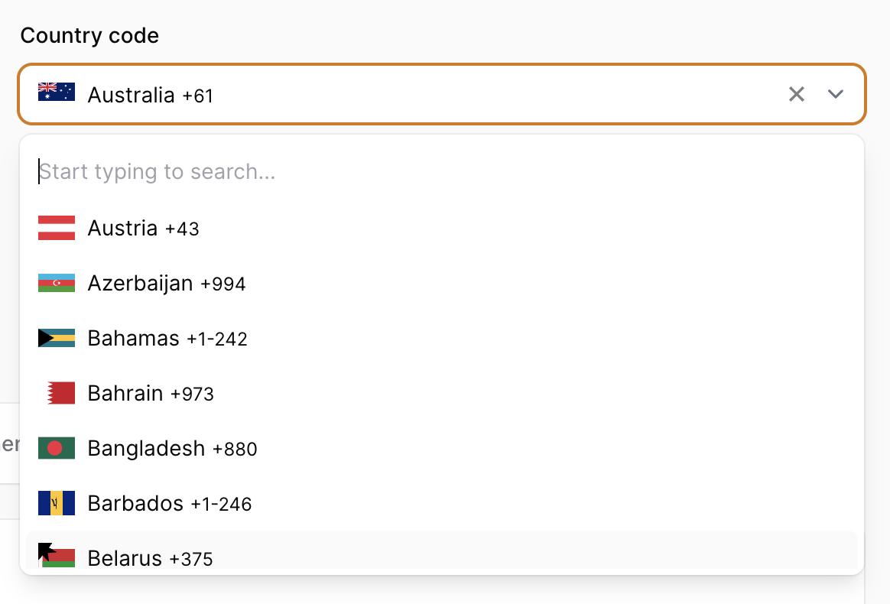
Task: Select the highlighted Belarus +375 entry
Action: click(149, 558)
